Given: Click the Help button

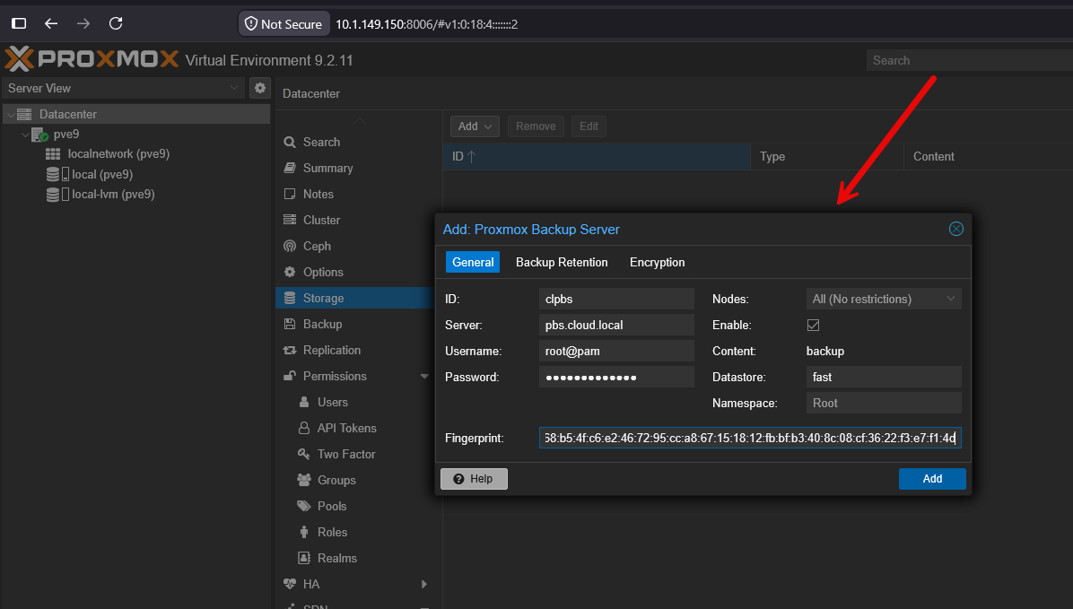Looking at the screenshot, I should [x=474, y=479].
